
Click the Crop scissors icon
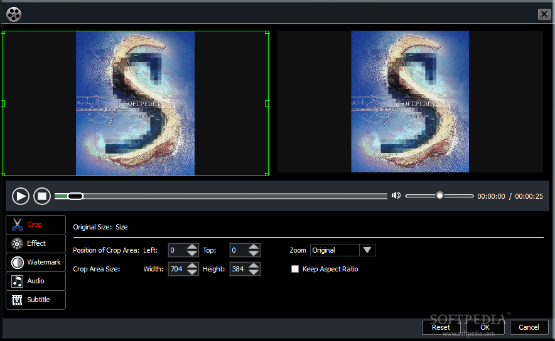point(17,225)
